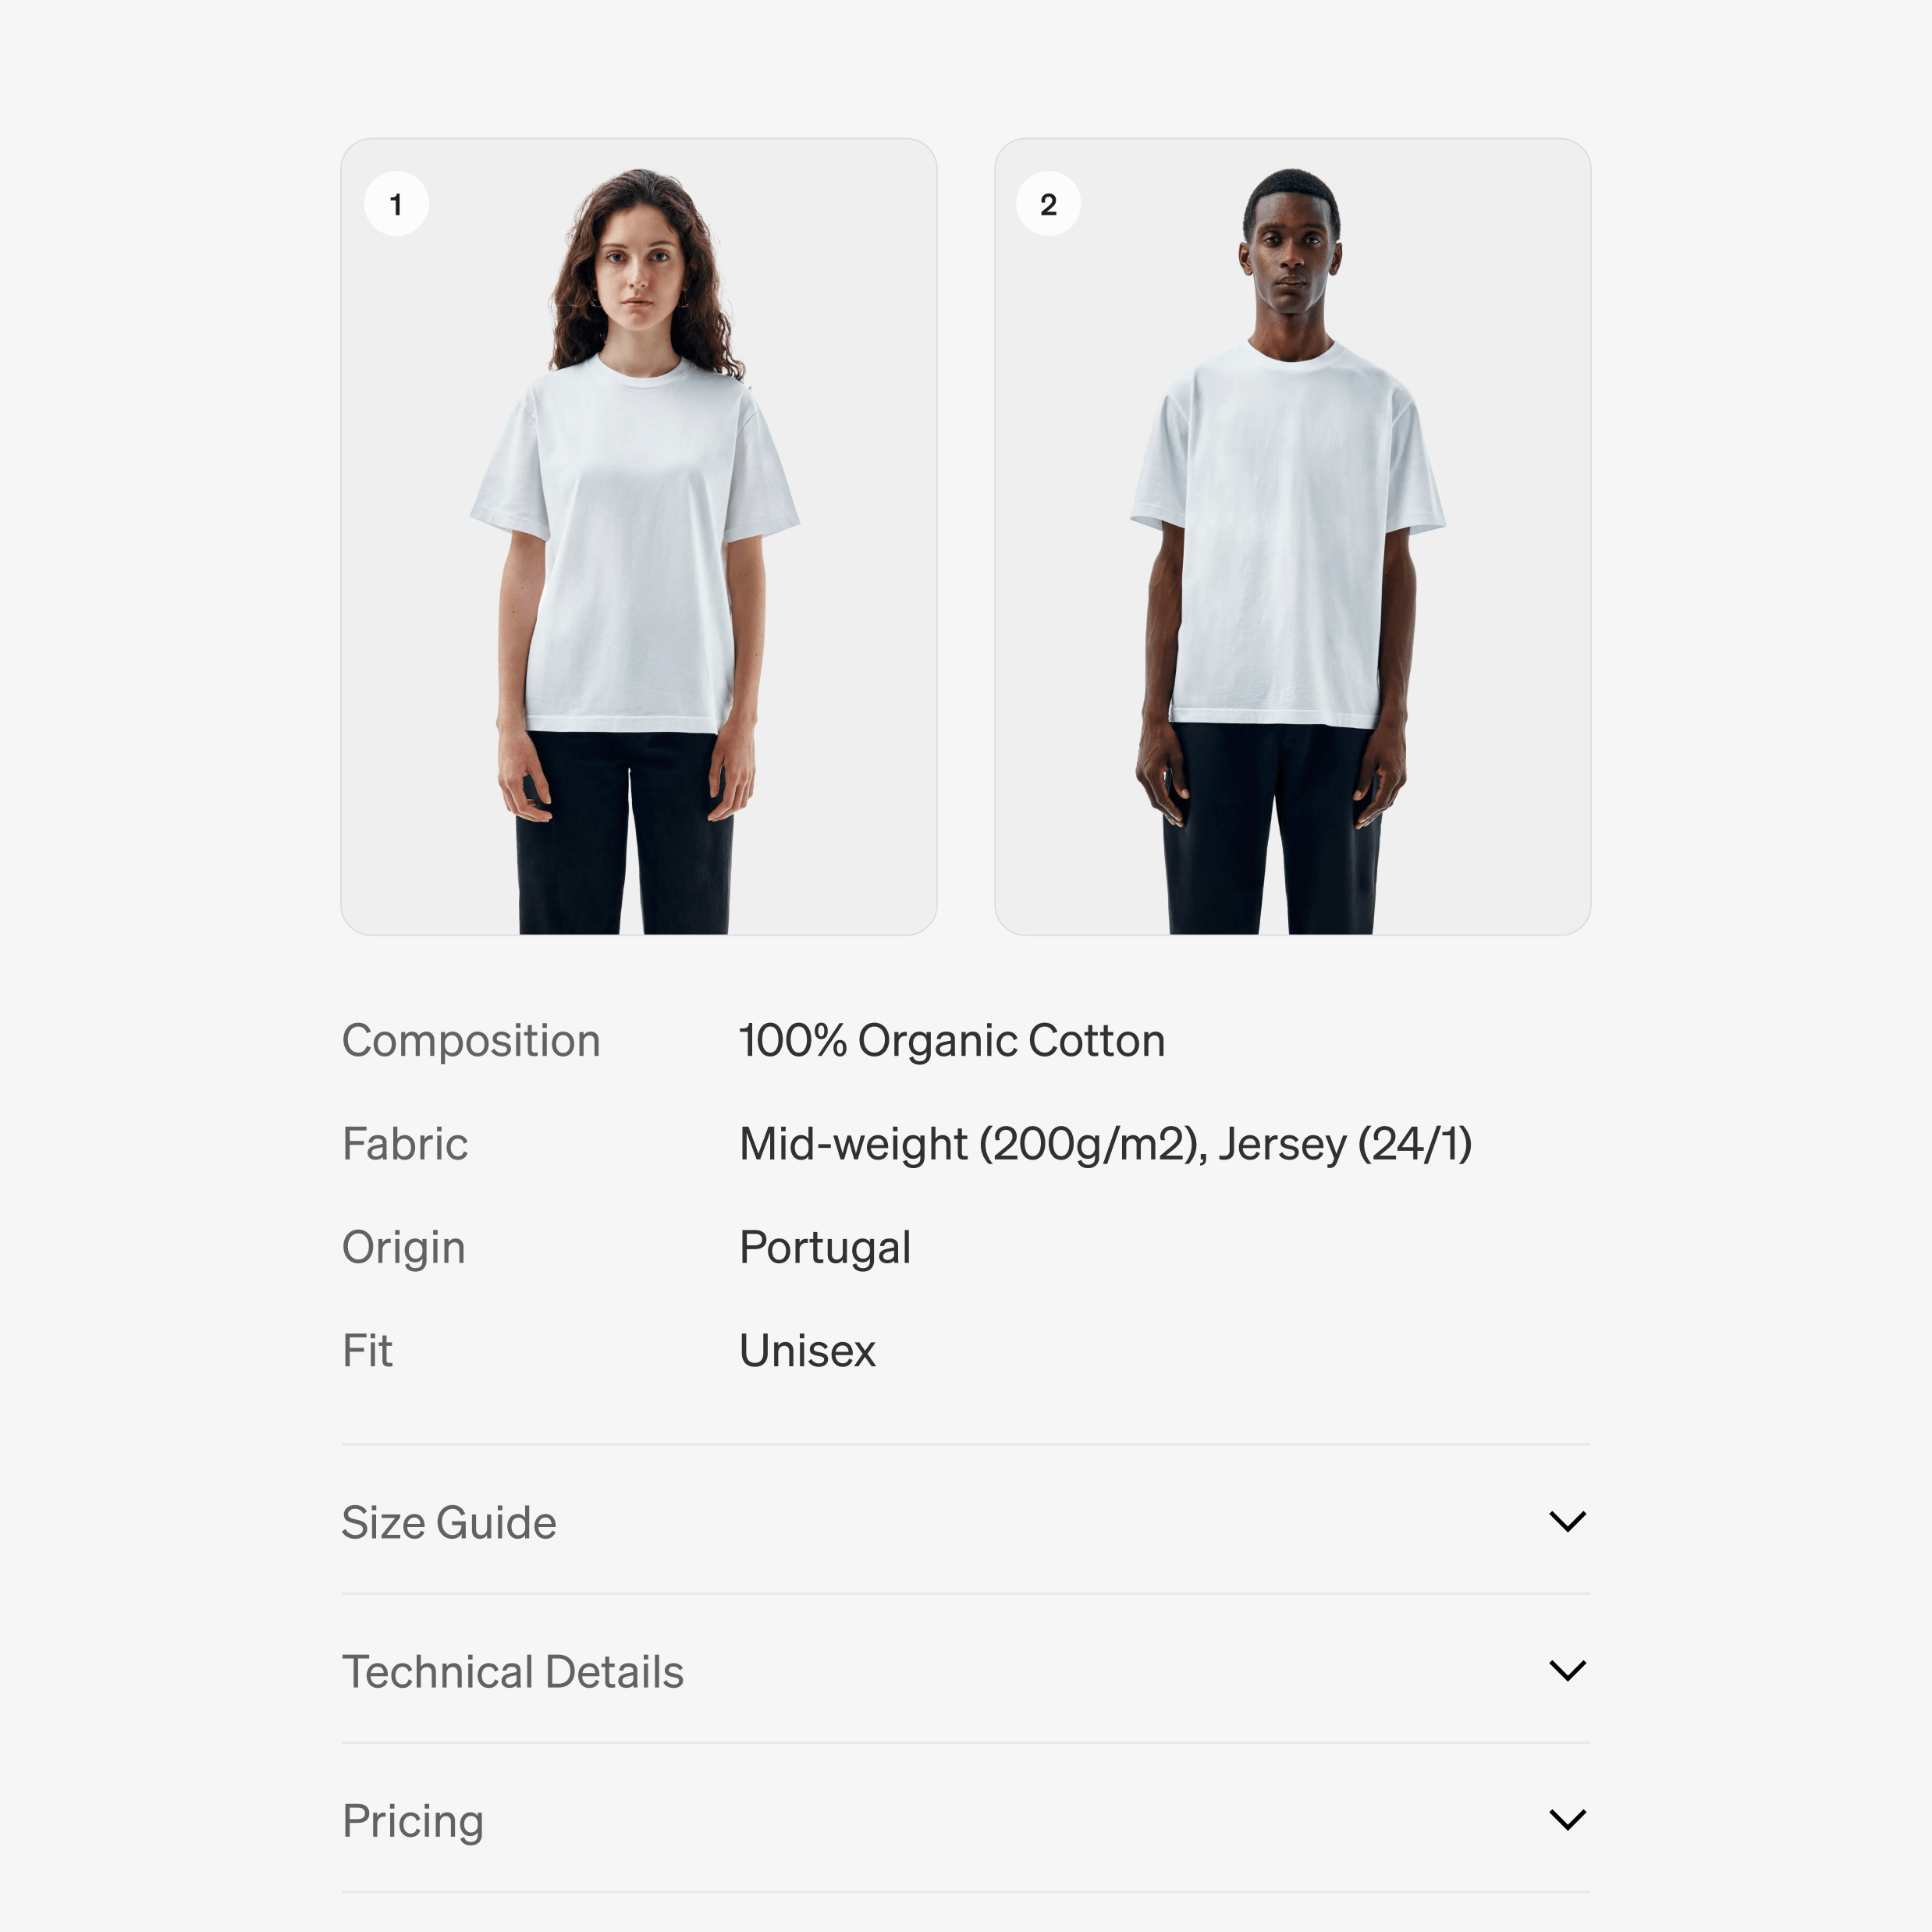1932x1932 pixels.
Task: Click the Origin label
Action: (404, 1248)
